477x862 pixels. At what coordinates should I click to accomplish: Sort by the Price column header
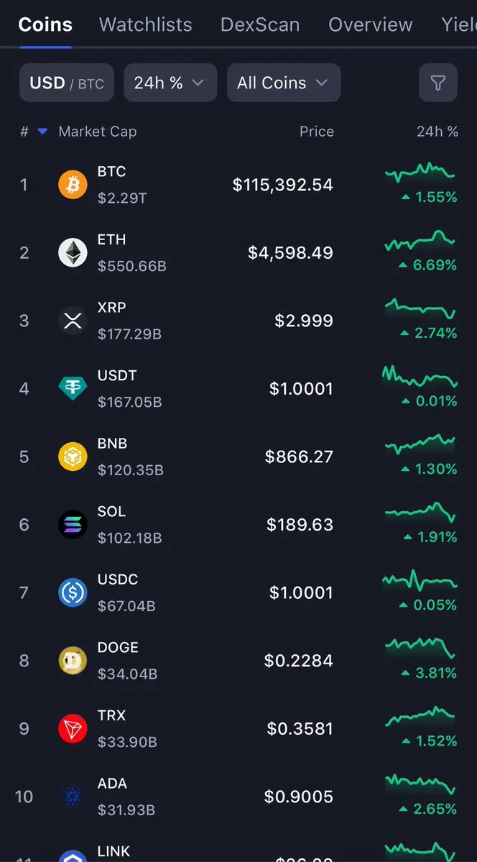pyautogui.click(x=317, y=132)
